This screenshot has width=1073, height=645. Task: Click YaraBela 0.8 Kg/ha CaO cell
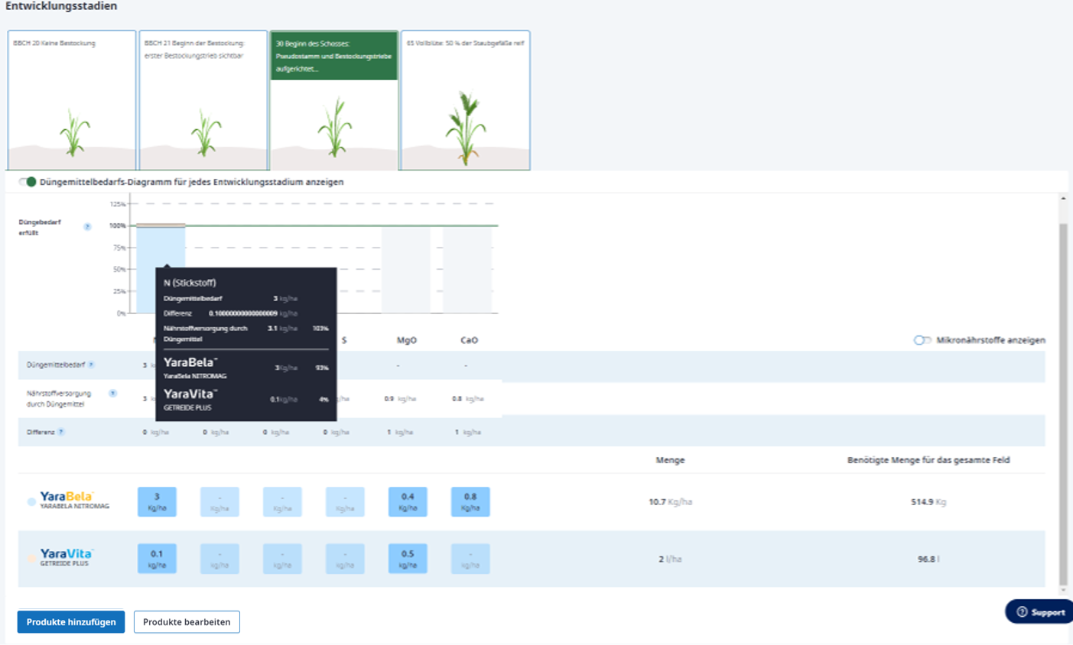coord(470,501)
